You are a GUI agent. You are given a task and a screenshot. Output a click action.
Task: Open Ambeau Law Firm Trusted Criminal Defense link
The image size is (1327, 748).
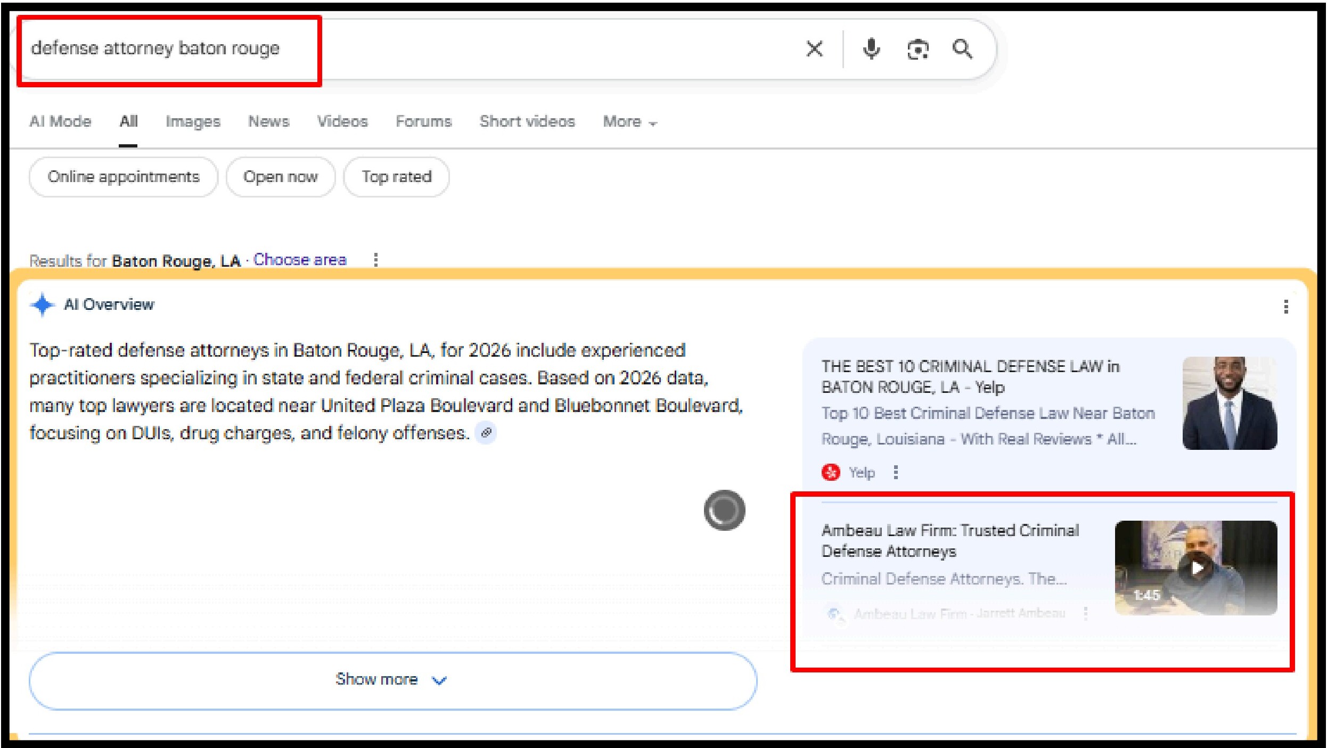(x=950, y=540)
